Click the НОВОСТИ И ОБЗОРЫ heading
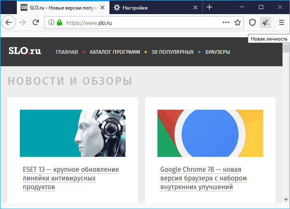Image resolution: width=290 pixels, height=209 pixels. pyautogui.click(x=70, y=81)
